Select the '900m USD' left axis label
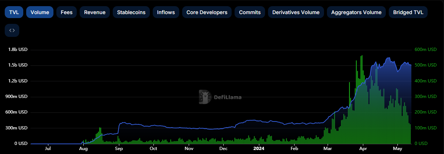 pos(16,97)
